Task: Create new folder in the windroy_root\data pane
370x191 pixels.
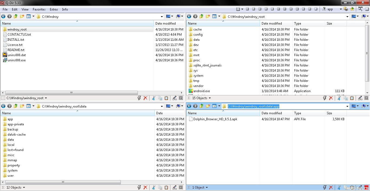Action: [22, 106]
